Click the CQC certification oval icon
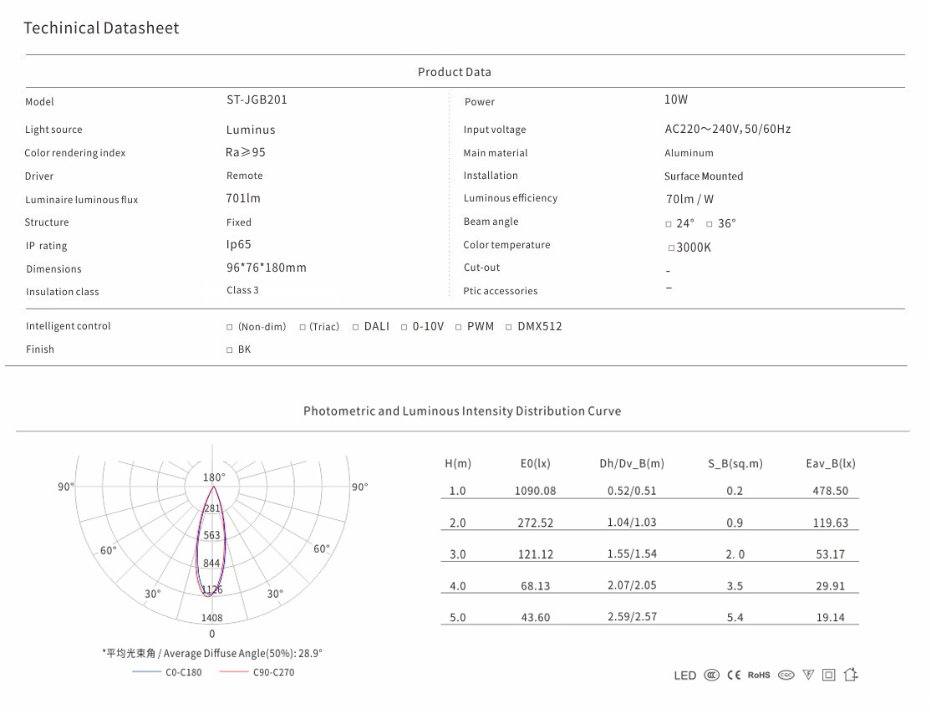 pos(786,676)
